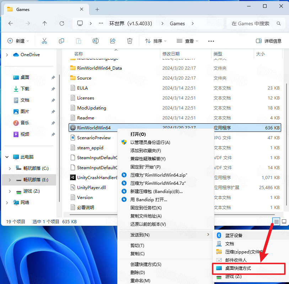Unpin 文档 using its pin icon
The image size is (289, 284).
coord(53,101)
